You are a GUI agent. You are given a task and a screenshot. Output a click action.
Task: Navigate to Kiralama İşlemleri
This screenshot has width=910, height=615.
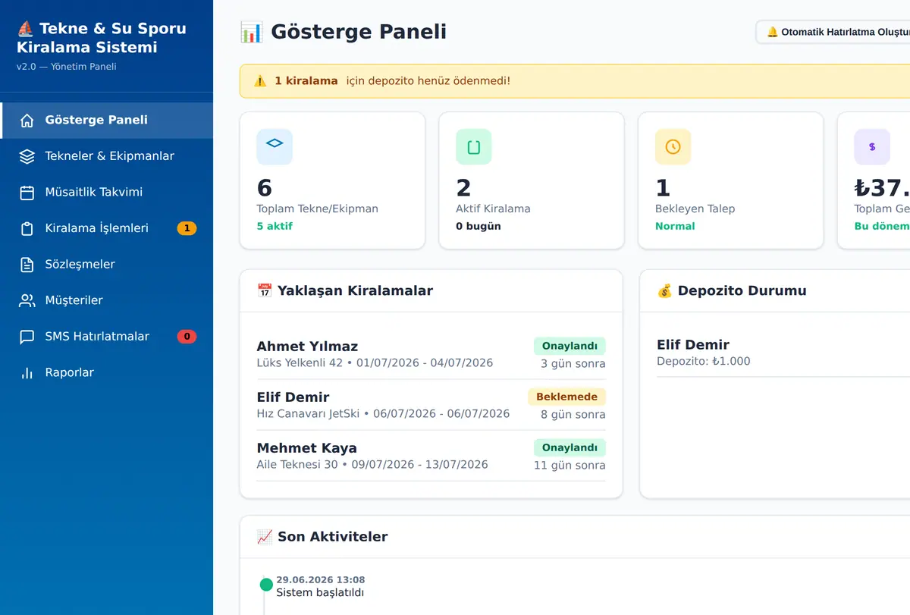coord(108,228)
